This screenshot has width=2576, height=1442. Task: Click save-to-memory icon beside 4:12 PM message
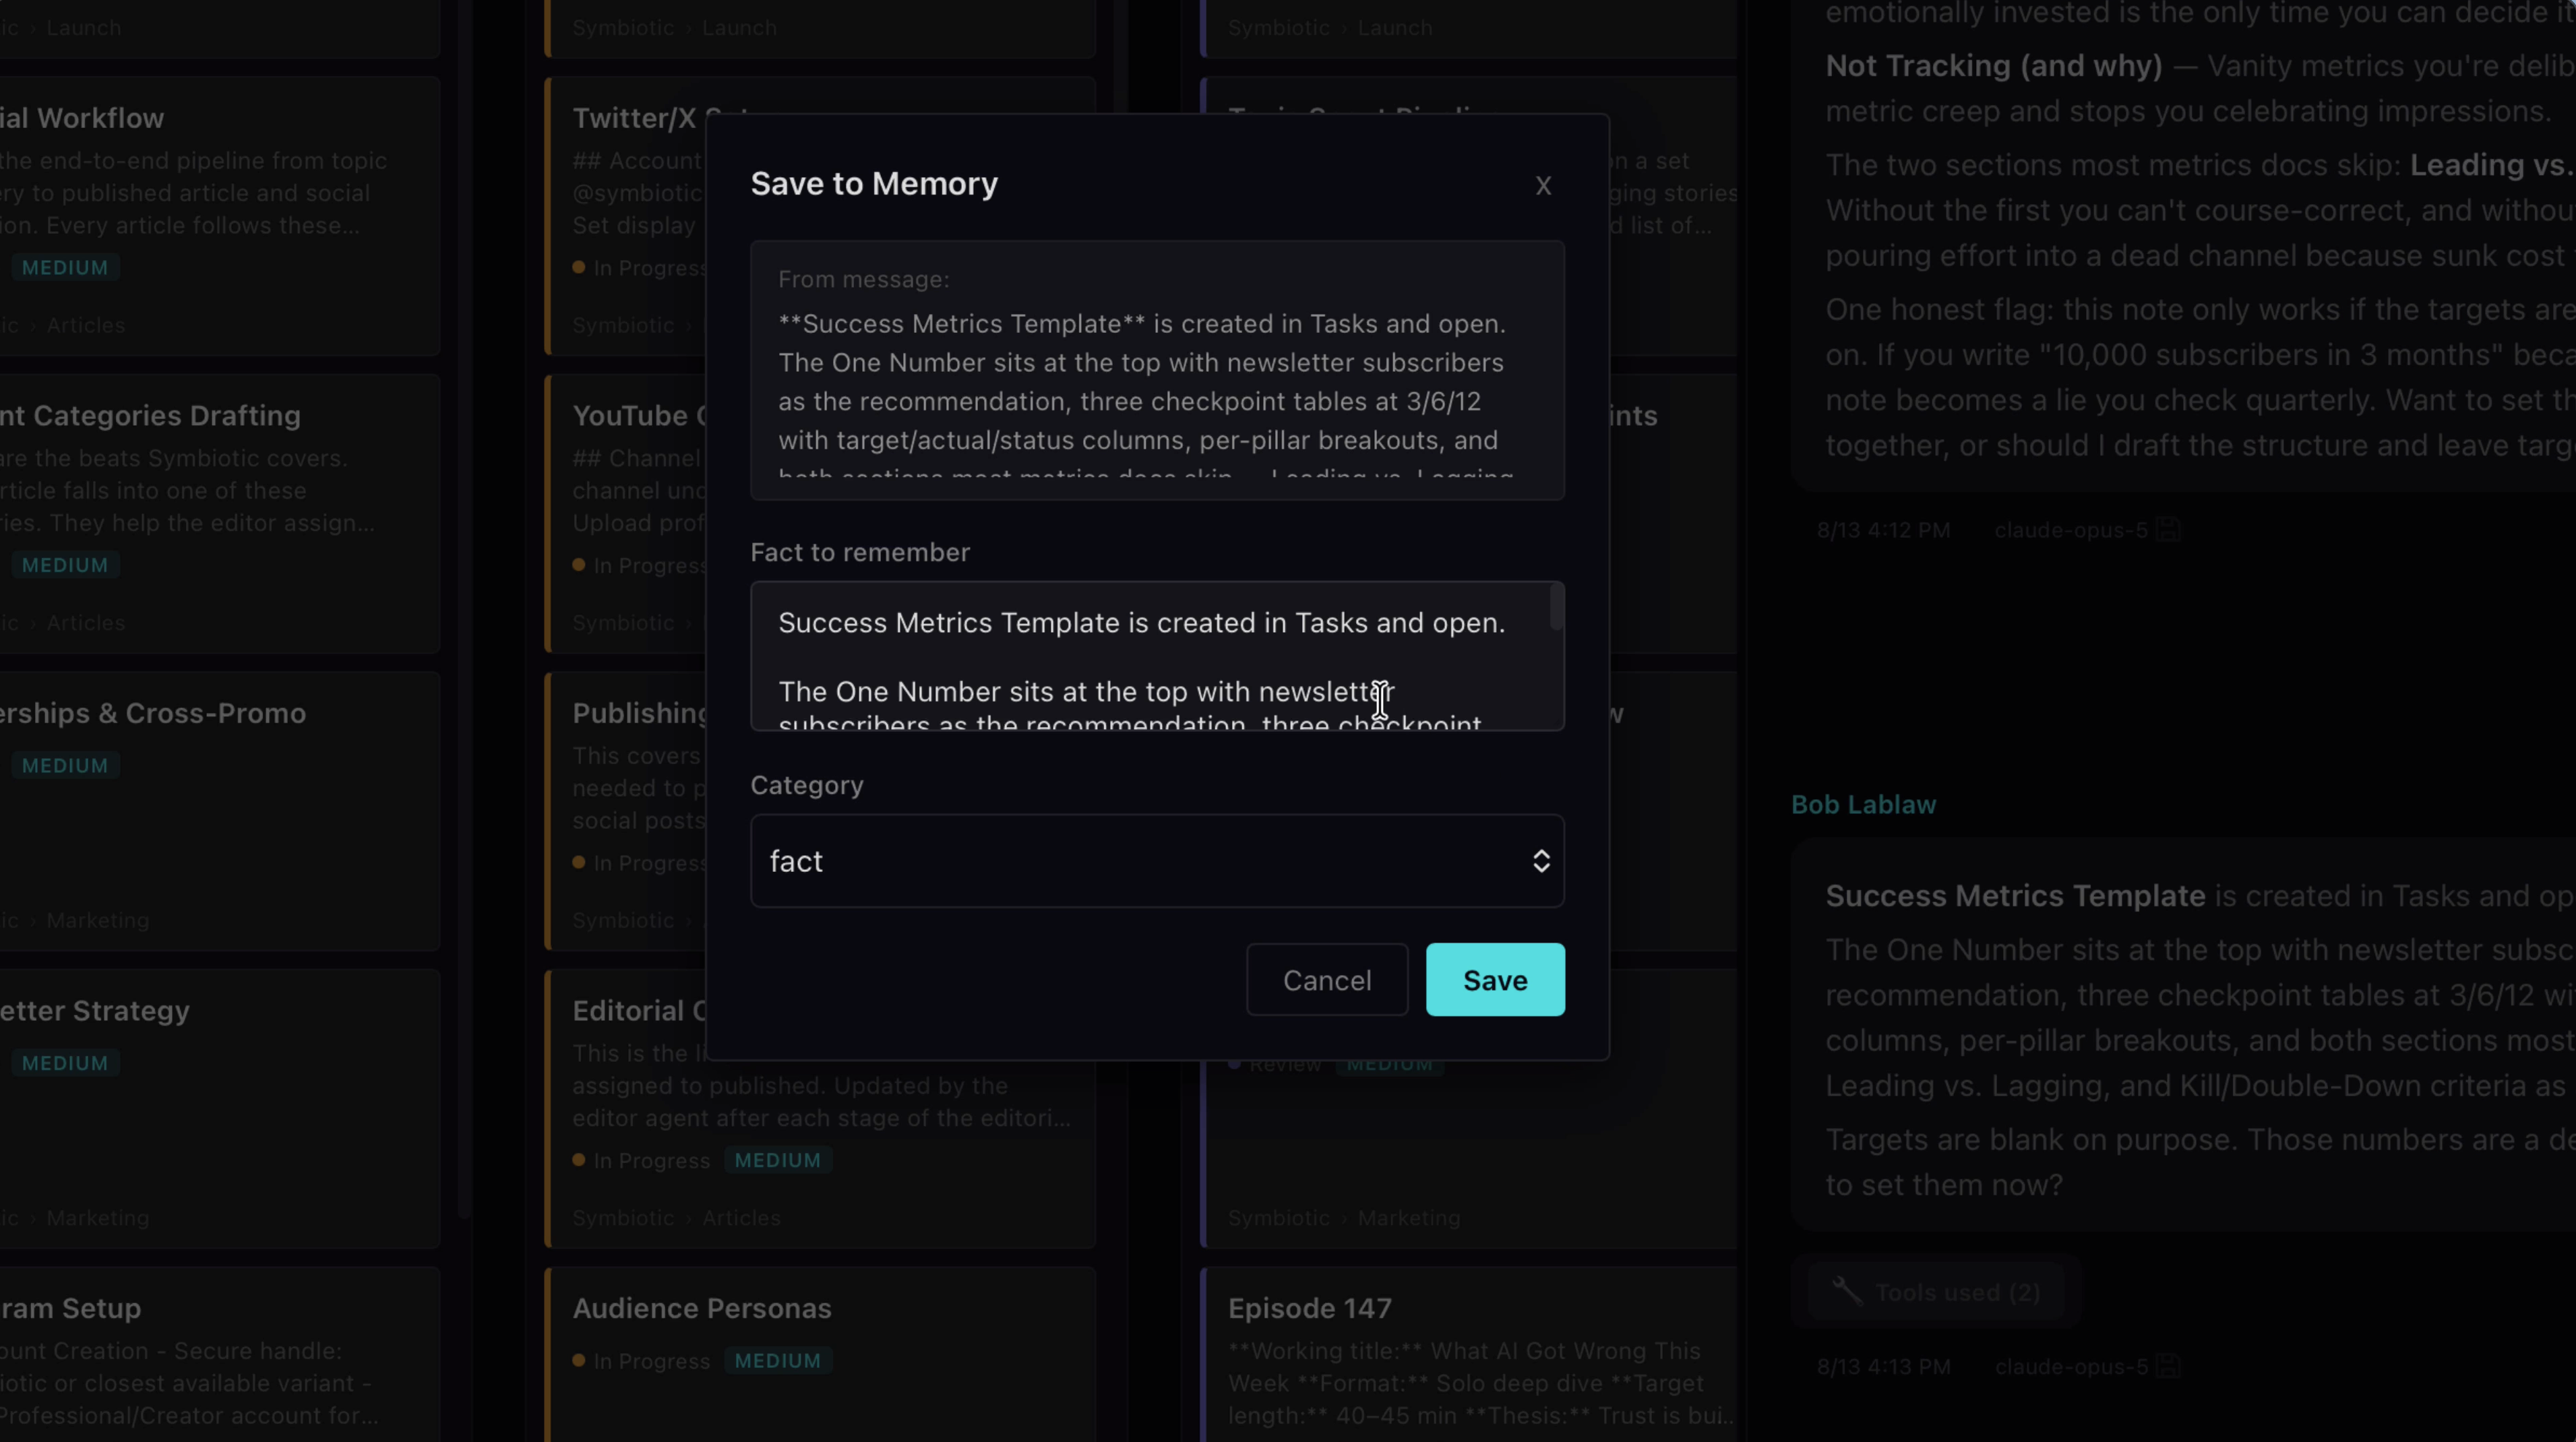[2167, 530]
